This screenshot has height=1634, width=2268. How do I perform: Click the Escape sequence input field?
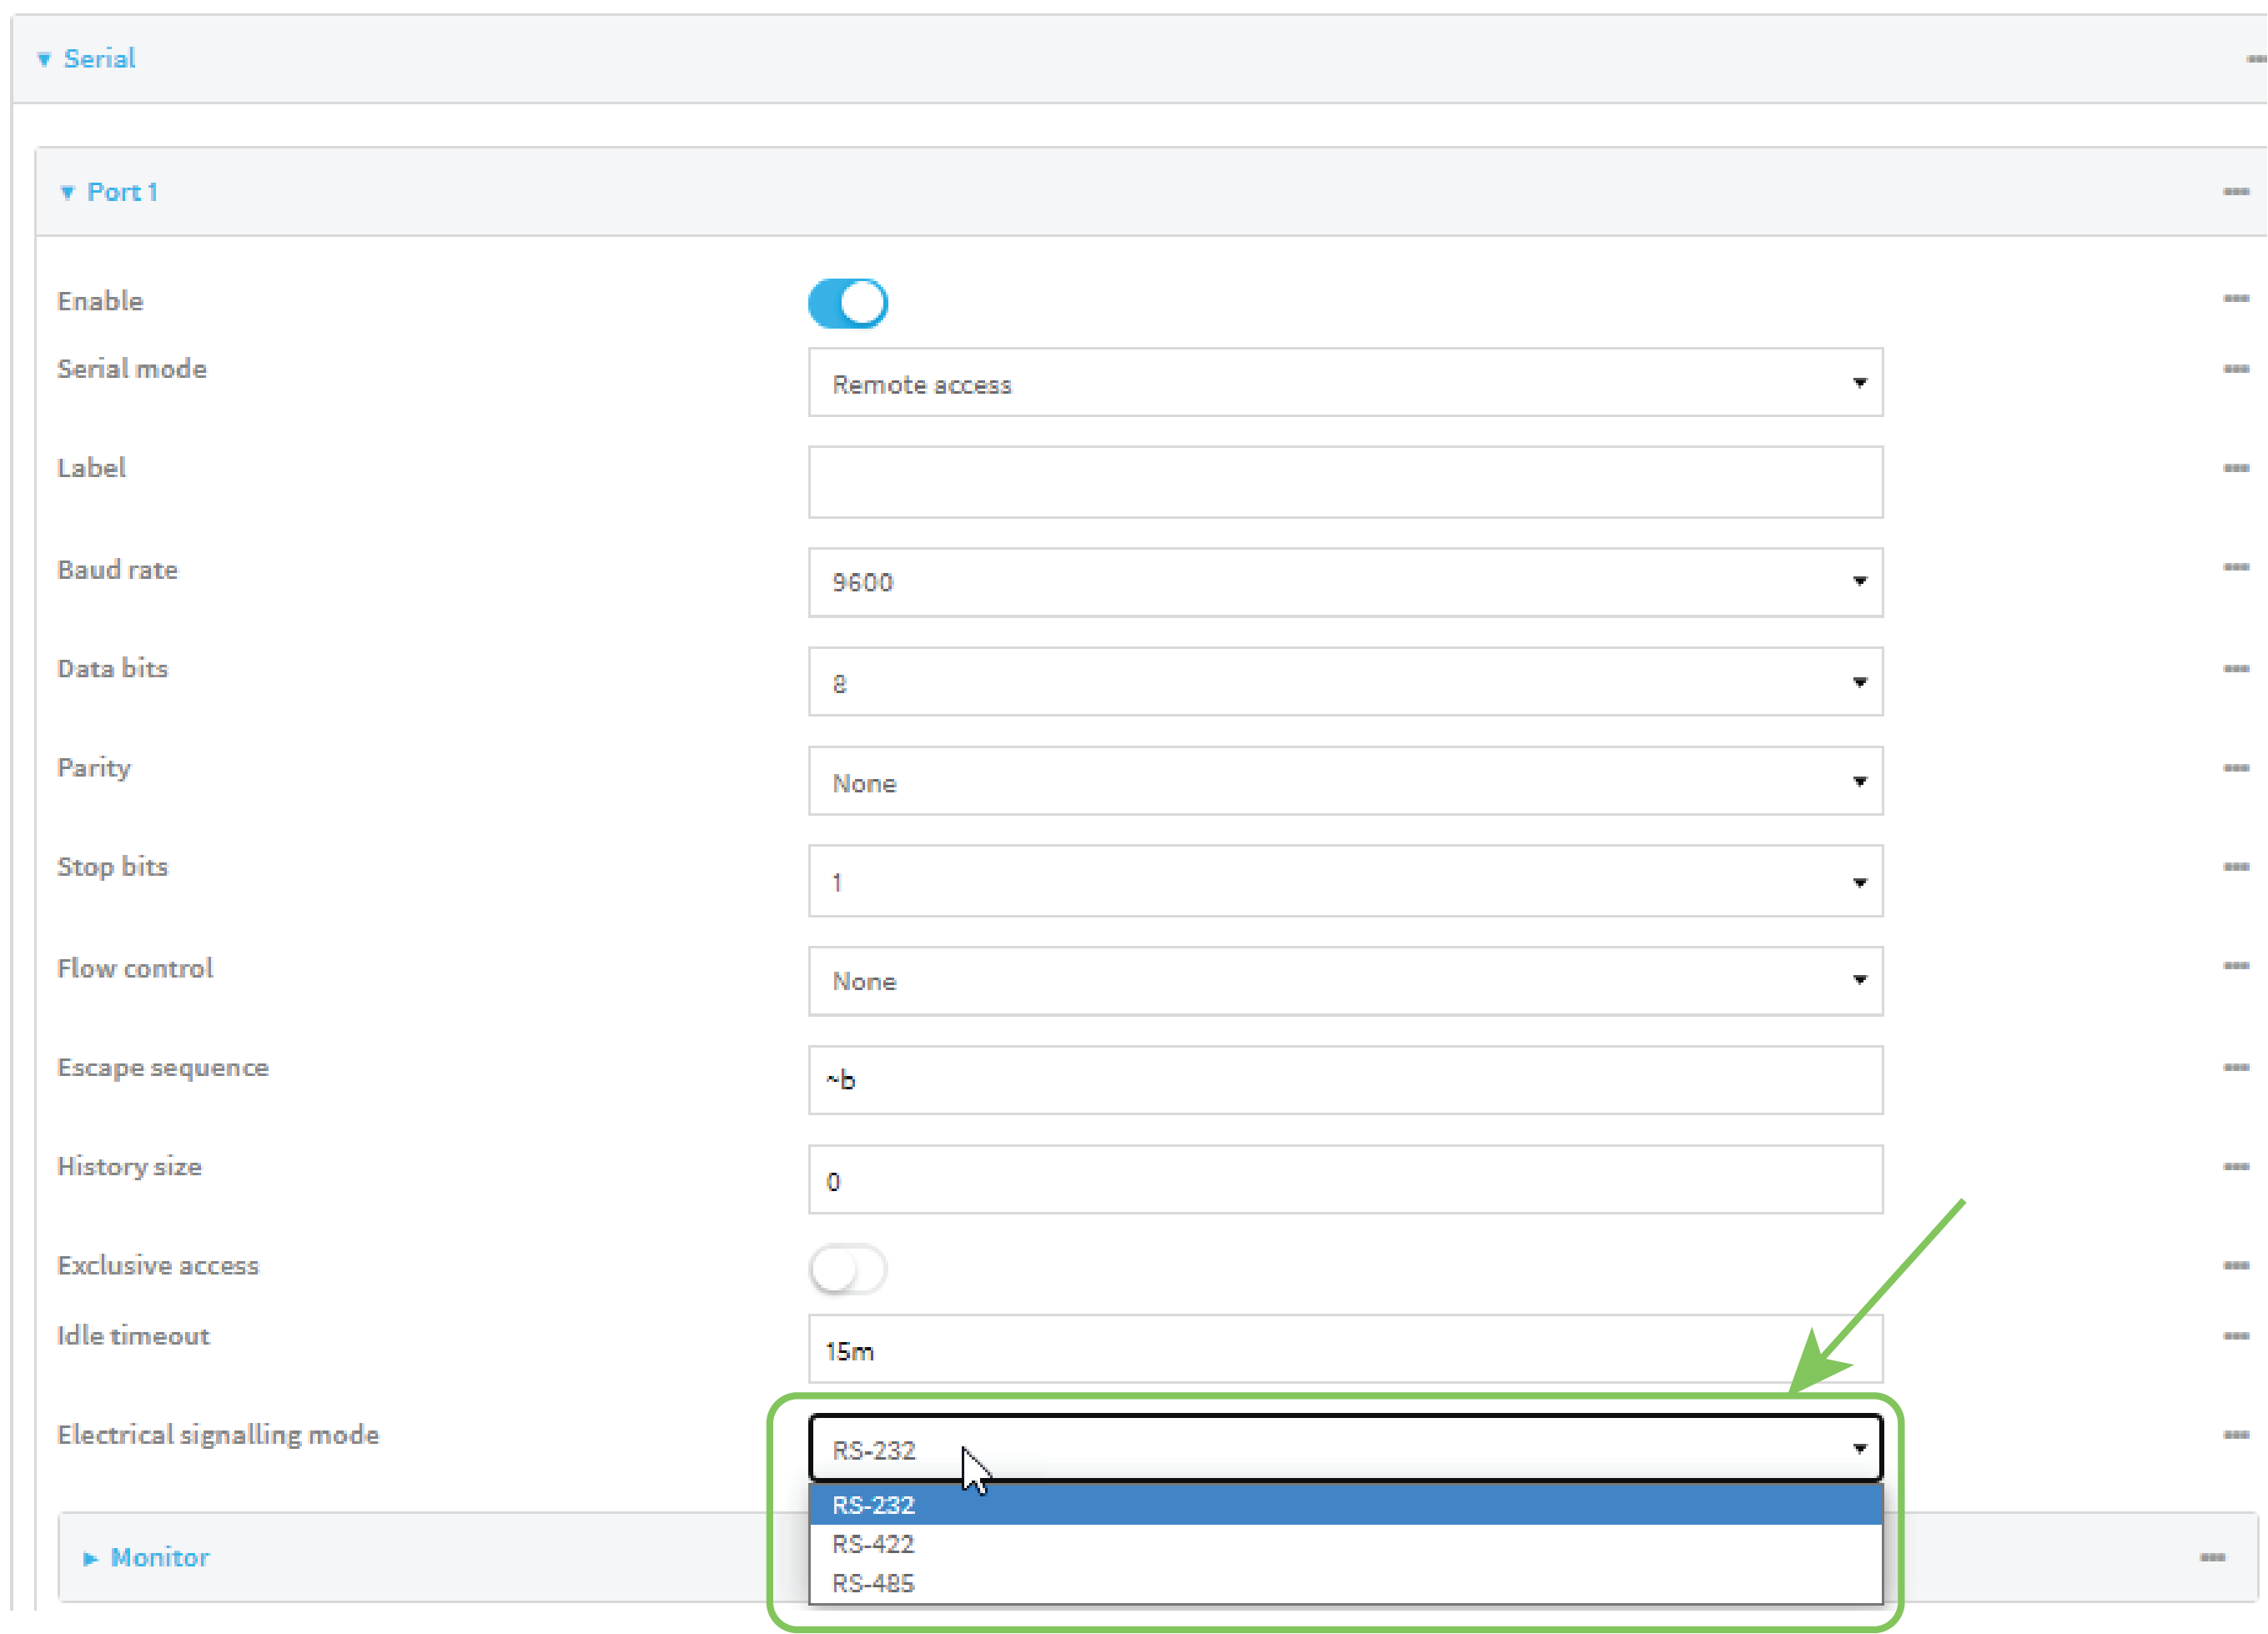1344,1080
